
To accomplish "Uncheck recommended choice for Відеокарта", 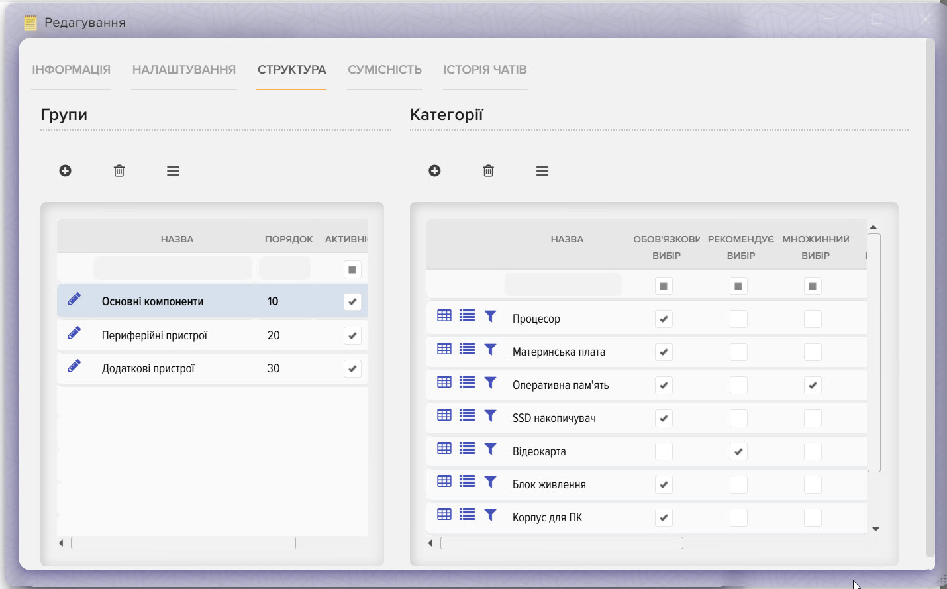I will (738, 452).
